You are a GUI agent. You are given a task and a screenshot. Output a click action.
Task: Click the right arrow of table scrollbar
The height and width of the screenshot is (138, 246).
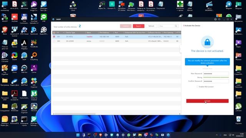(180, 114)
